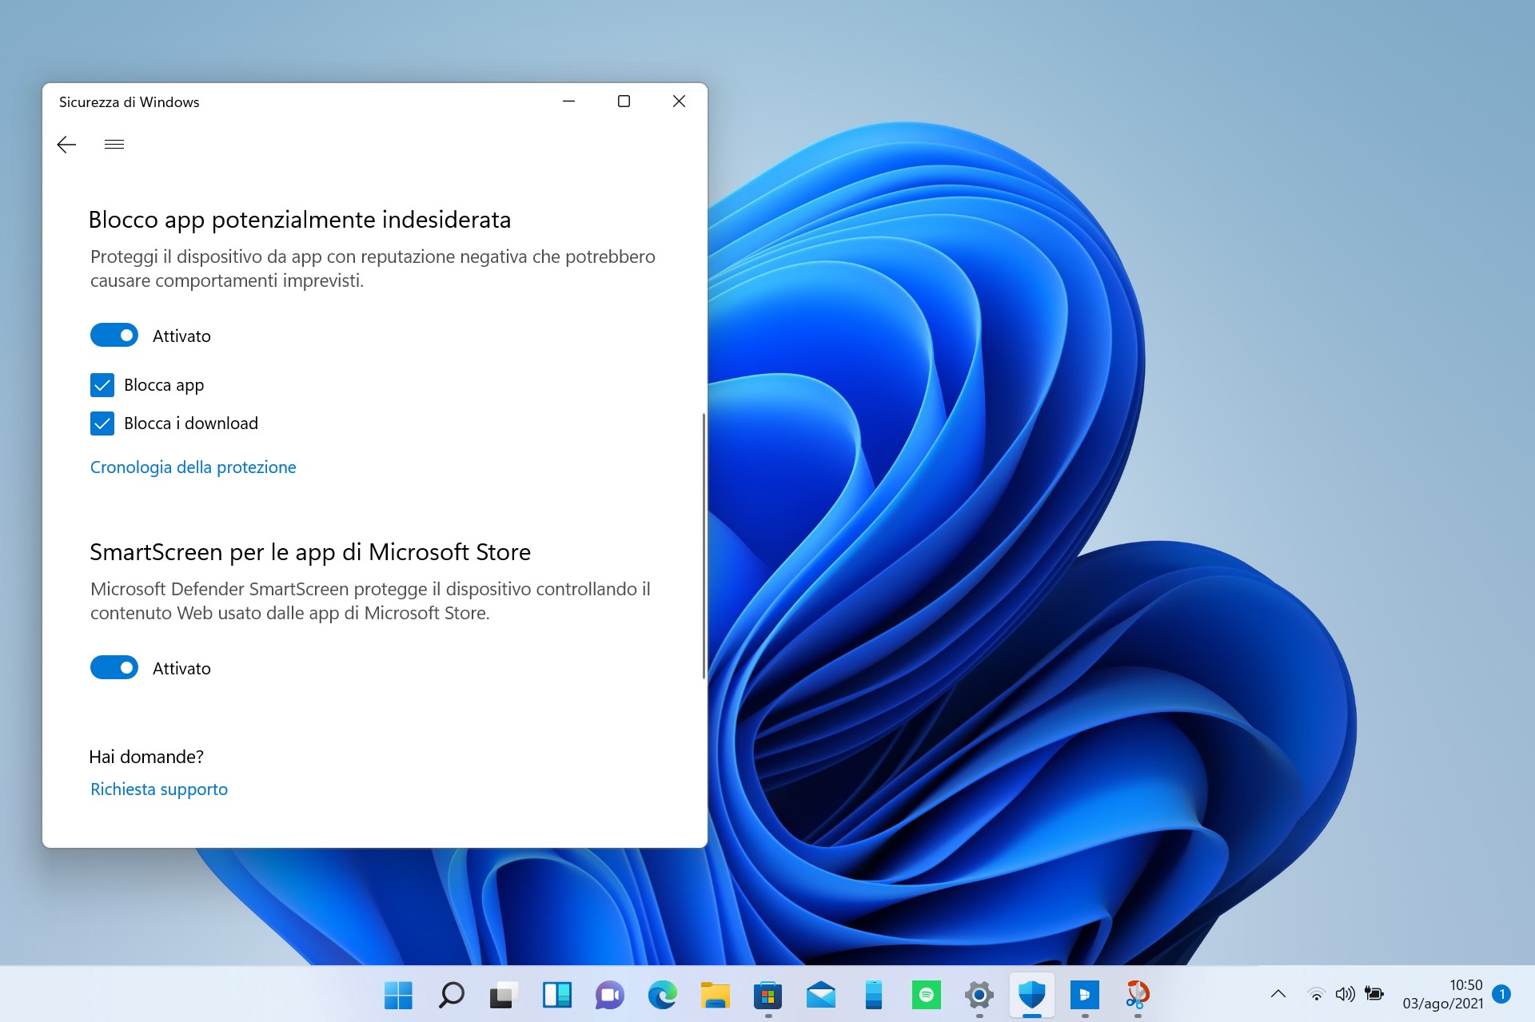Uncheck 'Blocca app' checkbox
The height and width of the screenshot is (1022, 1535).
(102, 384)
